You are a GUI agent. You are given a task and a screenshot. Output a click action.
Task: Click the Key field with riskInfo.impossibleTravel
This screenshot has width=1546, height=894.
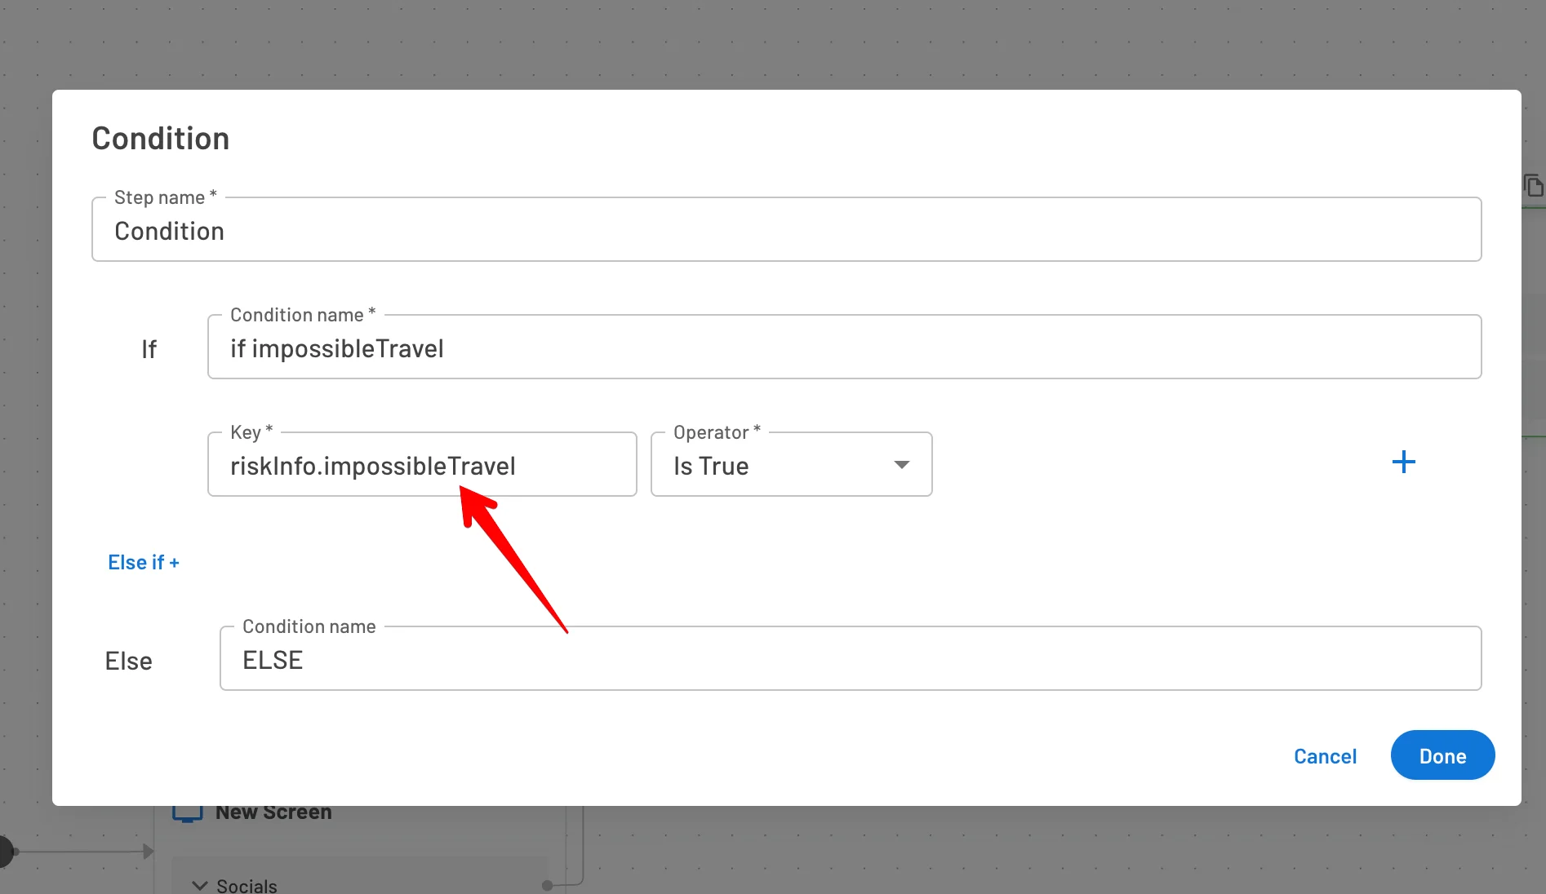[x=422, y=465]
